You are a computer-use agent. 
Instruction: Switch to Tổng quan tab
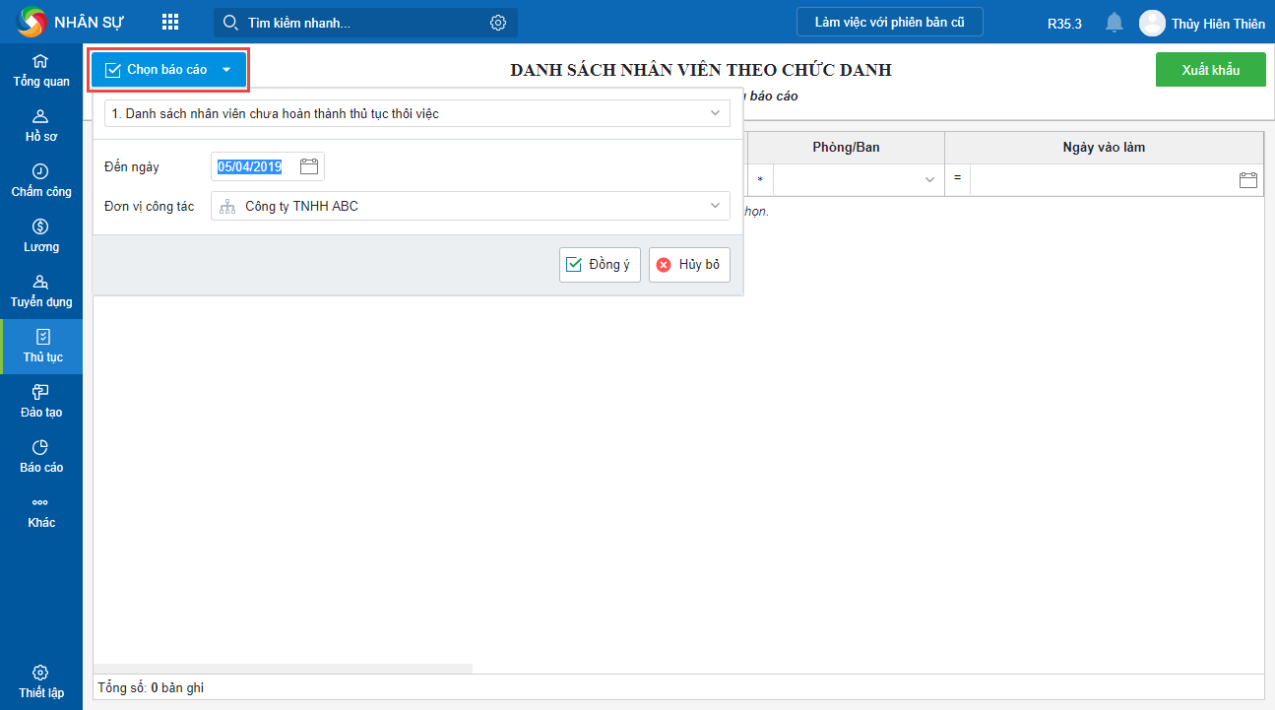[41, 71]
